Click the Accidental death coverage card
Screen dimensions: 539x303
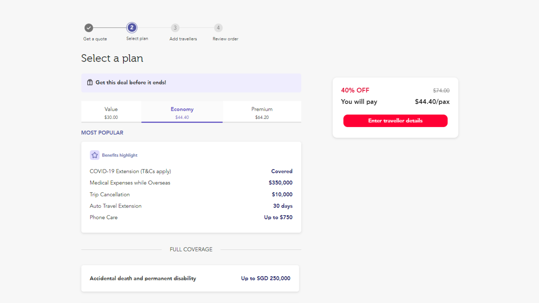pyautogui.click(x=190, y=278)
